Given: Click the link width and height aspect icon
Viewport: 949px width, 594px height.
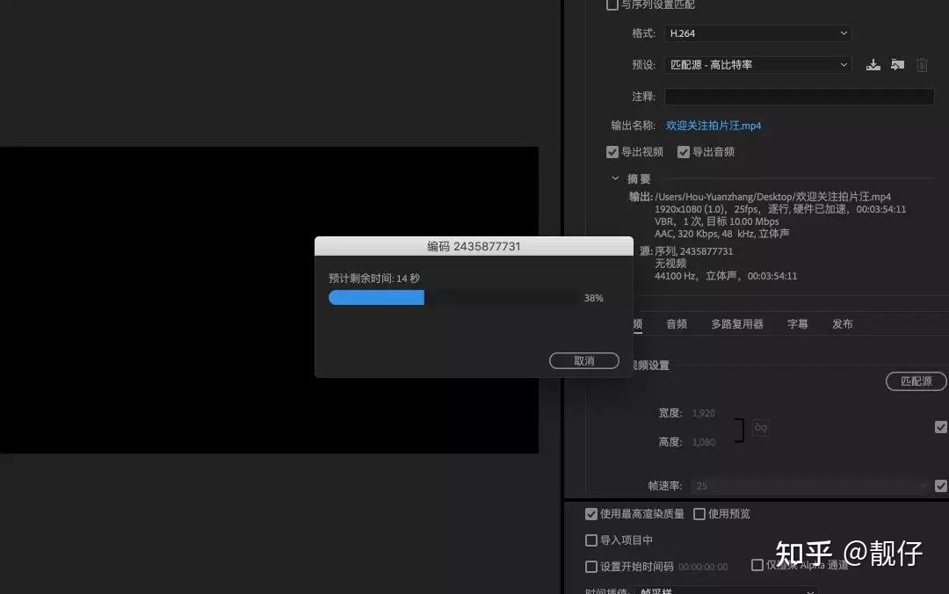Looking at the screenshot, I should point(760,428).
